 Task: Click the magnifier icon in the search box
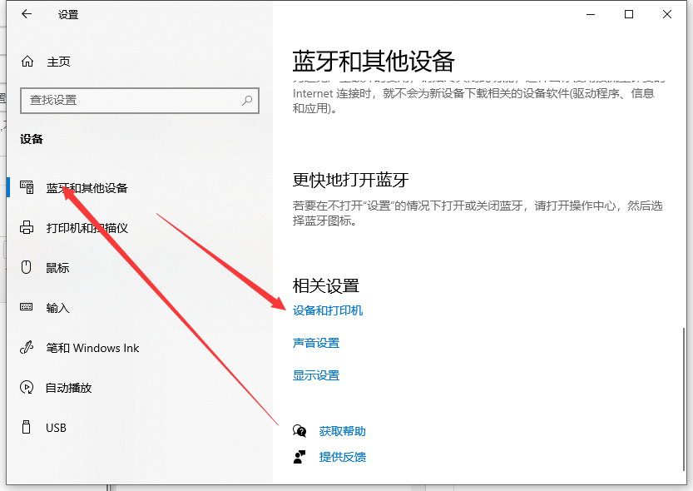(247, 100)
